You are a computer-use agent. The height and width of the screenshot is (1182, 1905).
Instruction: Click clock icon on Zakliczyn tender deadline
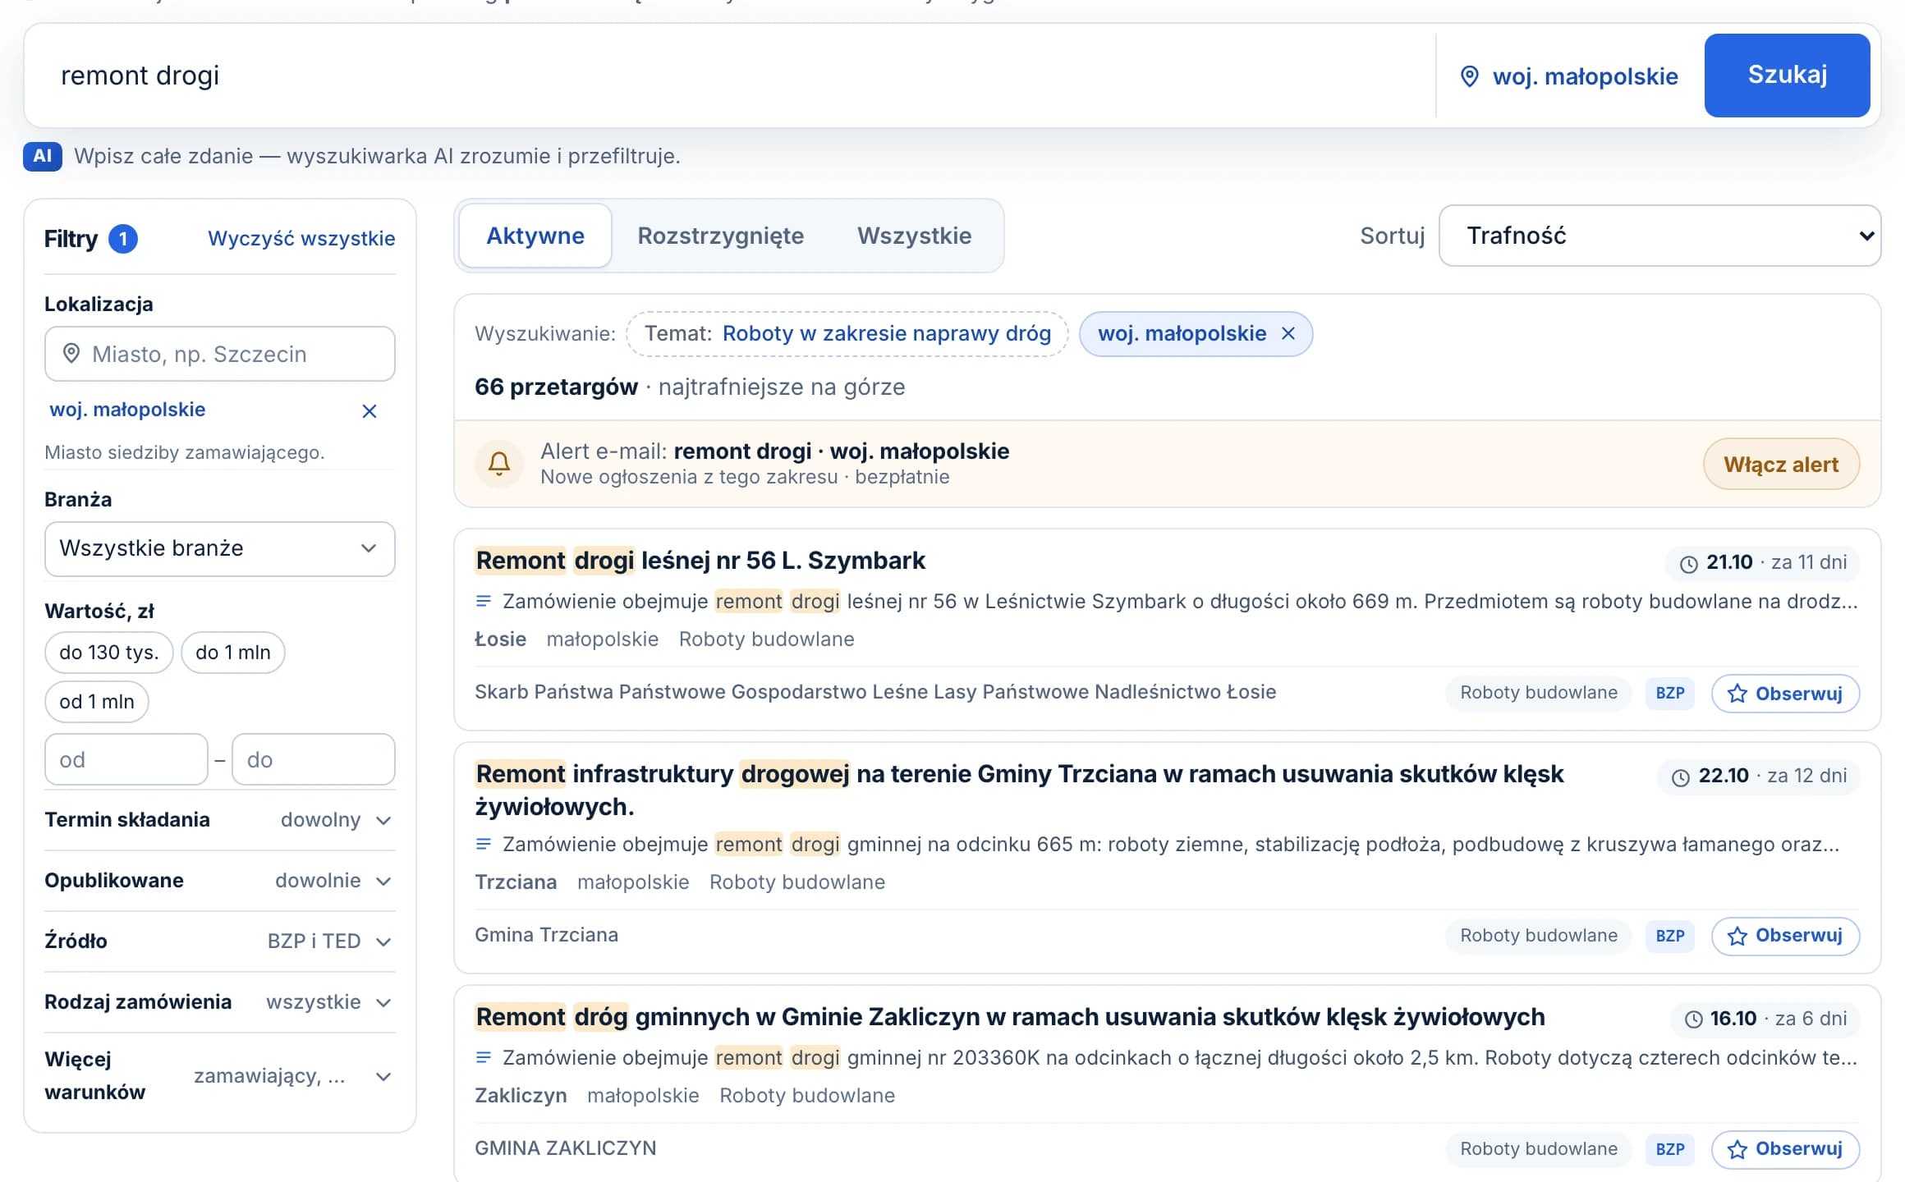coord(1693,1019)
